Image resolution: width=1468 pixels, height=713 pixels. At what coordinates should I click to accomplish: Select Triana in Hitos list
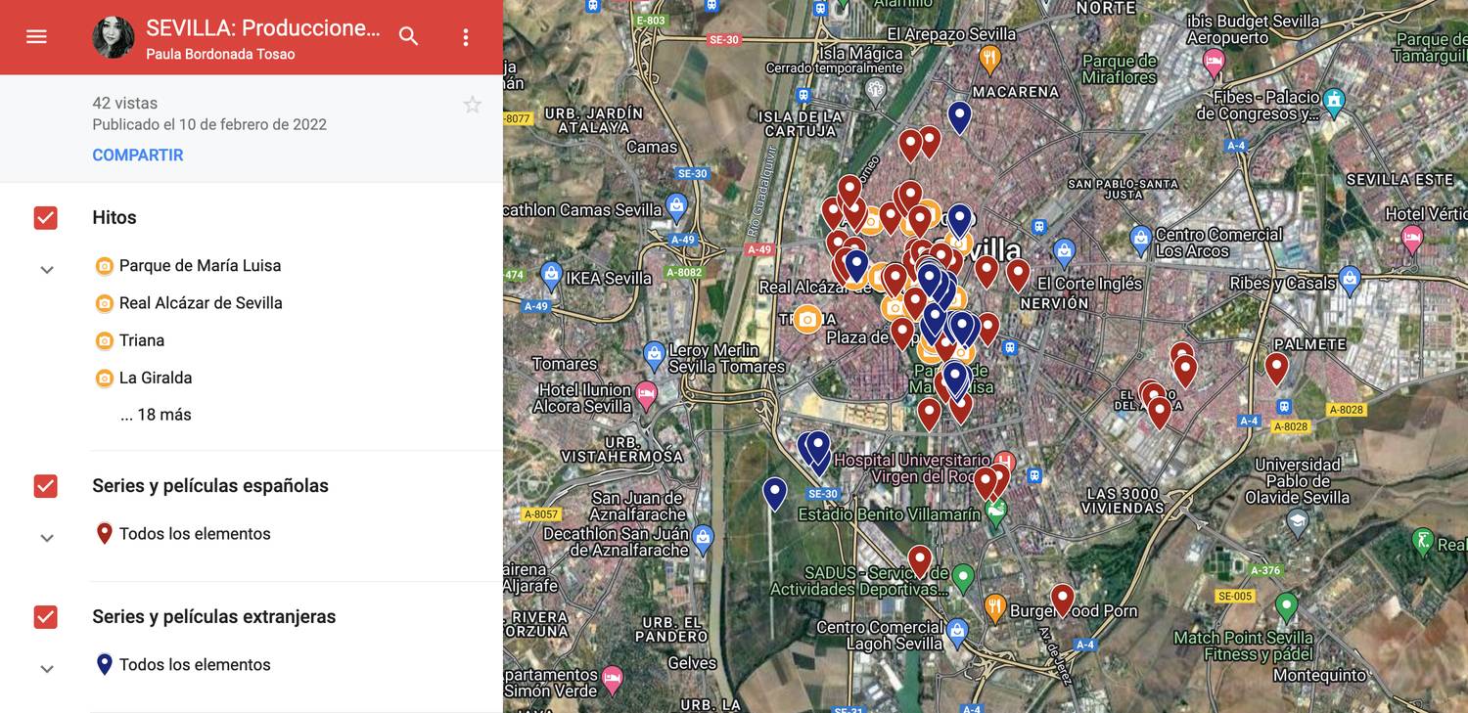tap(142, 339)
